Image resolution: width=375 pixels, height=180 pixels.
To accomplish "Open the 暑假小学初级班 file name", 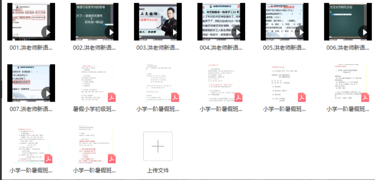I will [94, 109].
